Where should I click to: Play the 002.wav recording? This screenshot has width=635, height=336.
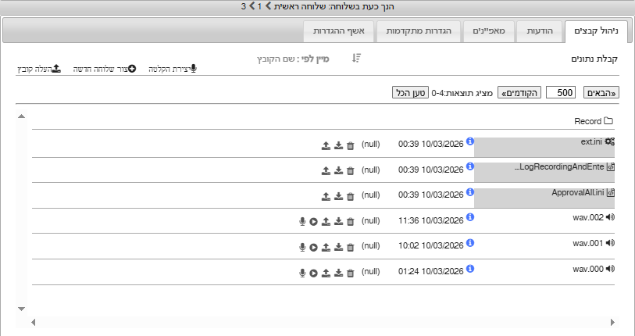pos(312,222)
